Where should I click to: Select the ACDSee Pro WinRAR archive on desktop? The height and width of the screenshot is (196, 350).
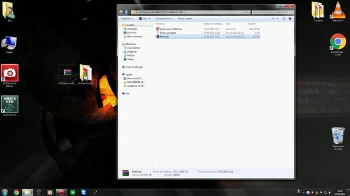click(67, 75)
